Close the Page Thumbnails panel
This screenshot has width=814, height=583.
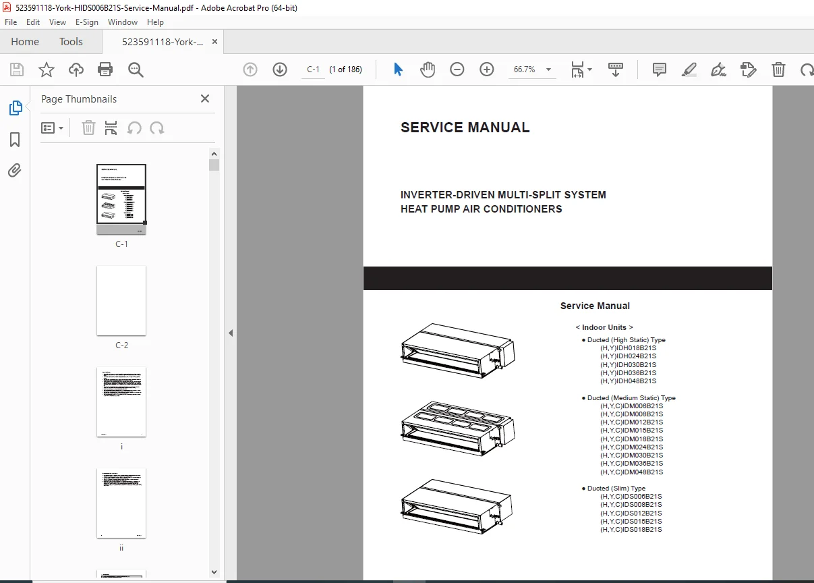(205, 99)
